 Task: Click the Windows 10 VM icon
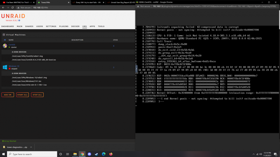pos(5,67)
